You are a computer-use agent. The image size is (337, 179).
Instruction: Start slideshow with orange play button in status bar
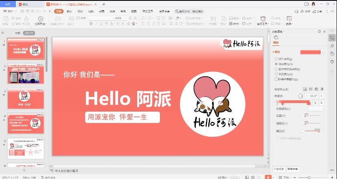click(x=268, y=177)
